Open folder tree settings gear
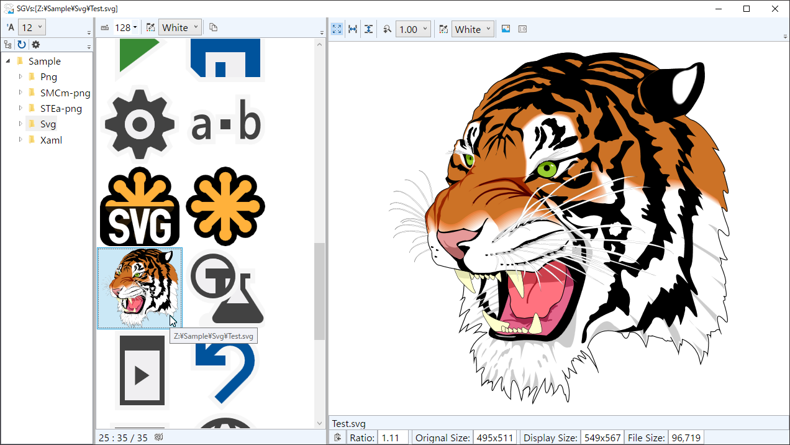This screenshot has height=445, width=790. (35, 45)
